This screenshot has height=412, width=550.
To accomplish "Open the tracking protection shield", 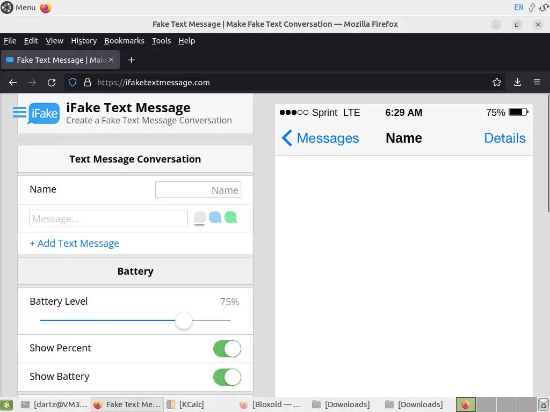I will [x=73, y=82].
